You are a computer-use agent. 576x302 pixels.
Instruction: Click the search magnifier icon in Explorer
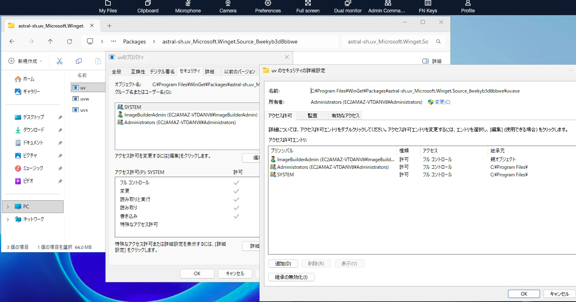tap(438, 41)
